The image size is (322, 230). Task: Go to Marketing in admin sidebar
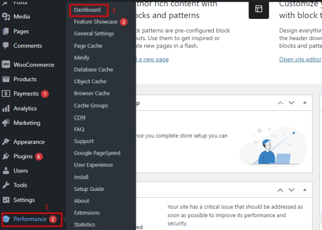coord(27,123)
